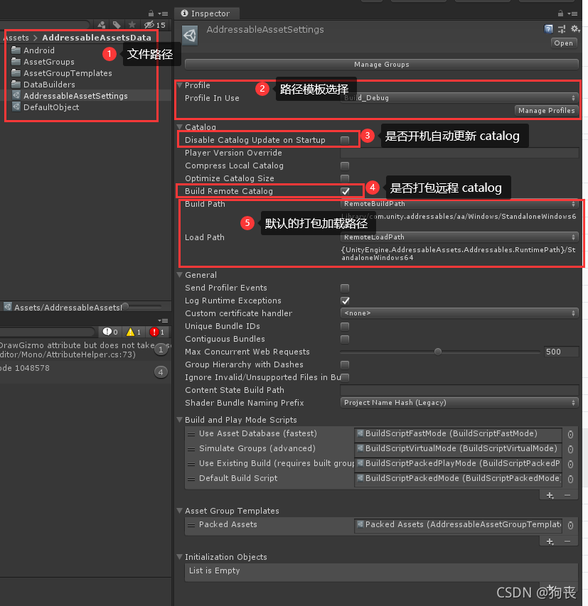Click object picker for BuildScriptVirtualMode field

pos(570,450)
